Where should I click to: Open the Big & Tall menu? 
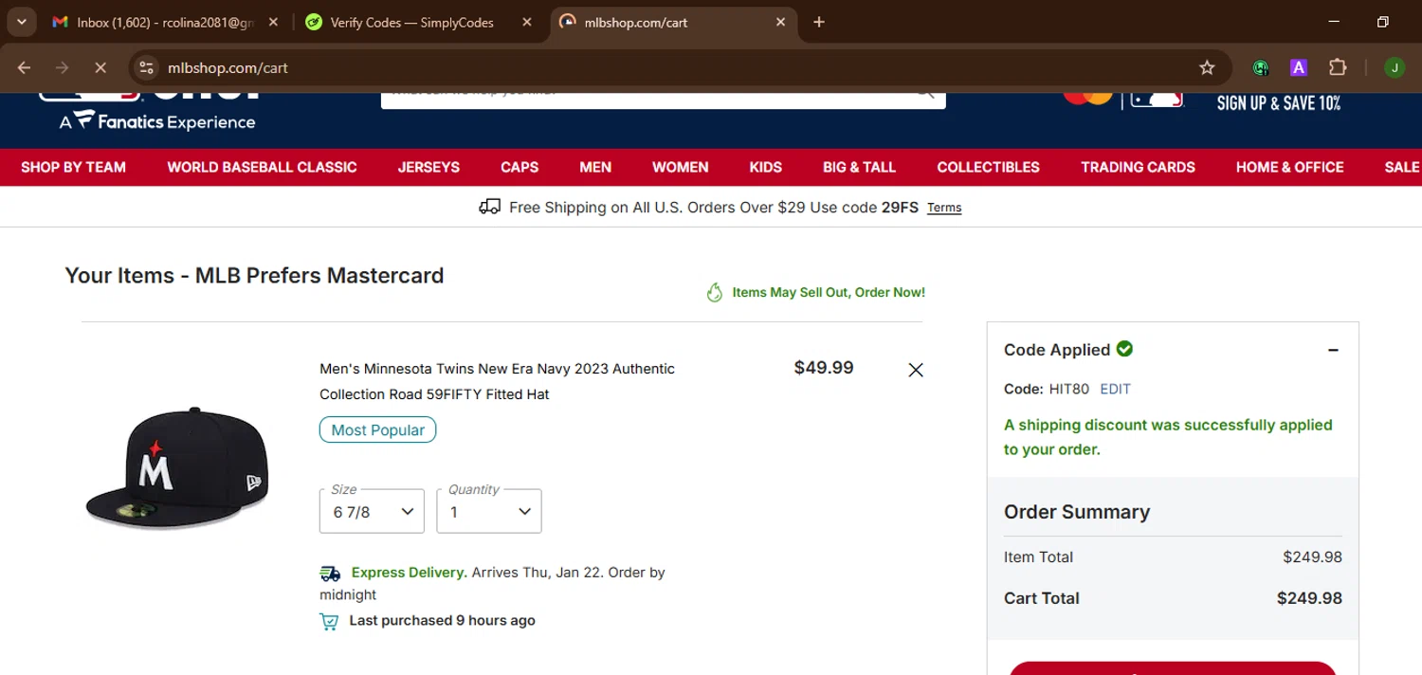pyautogui.click(x=859, y=167)
